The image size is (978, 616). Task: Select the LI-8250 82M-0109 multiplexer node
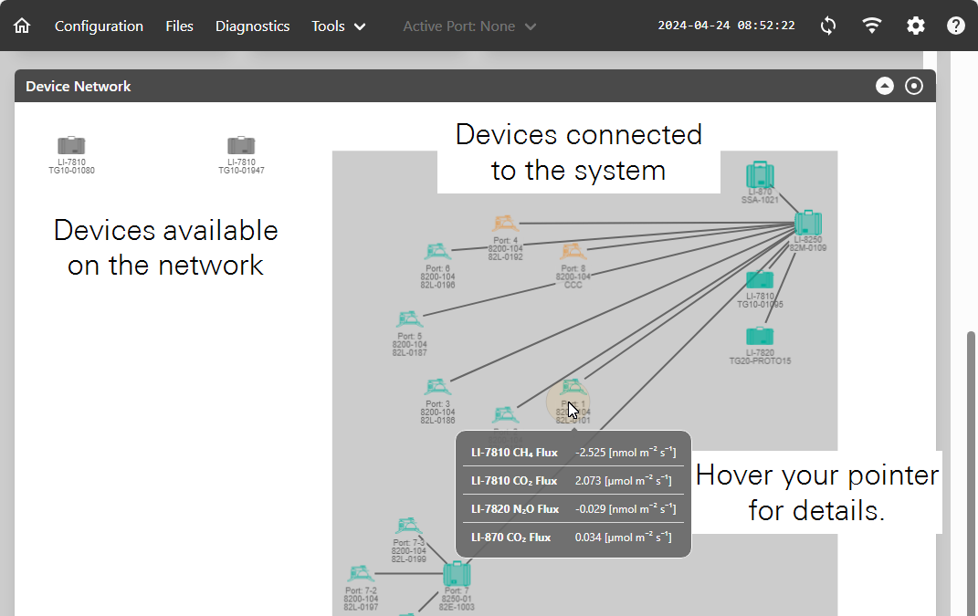tap(808, 230)
